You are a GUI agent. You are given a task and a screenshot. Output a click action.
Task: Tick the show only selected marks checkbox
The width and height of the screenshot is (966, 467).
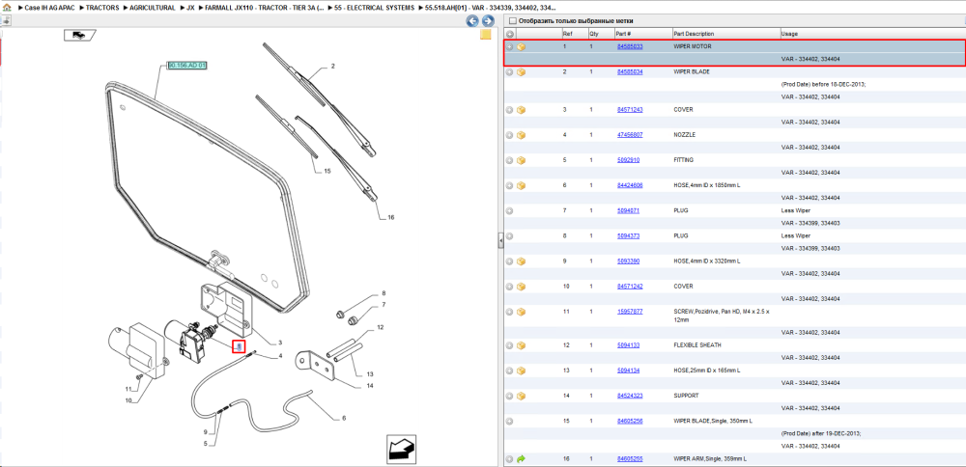(513, 21)
